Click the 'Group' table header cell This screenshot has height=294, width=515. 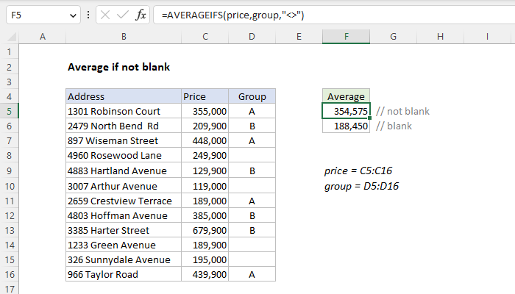[252, 96]
